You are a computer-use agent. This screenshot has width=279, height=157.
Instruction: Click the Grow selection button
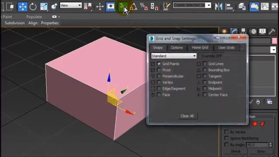point(261,151)
